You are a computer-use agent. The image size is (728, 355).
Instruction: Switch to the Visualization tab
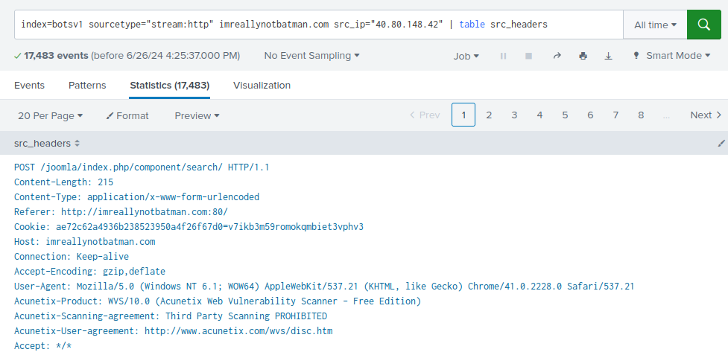pyautogui.click(x=262, y=86)
